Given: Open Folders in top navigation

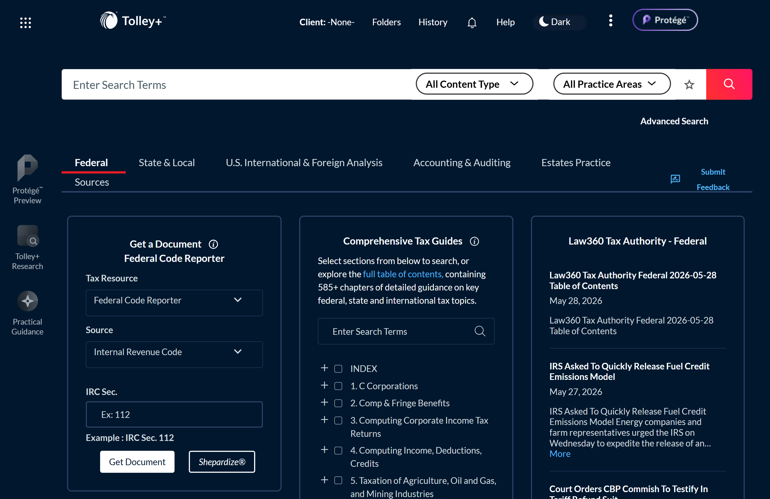Looking at the screenshot, I should (386, 22).
